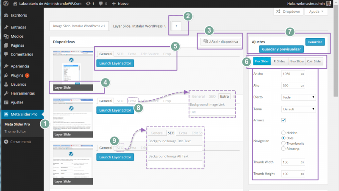This screenshot has width=339, height=191.
Task: Select the third Layer Slide thumbnail
Action: (x=73, y=165)
